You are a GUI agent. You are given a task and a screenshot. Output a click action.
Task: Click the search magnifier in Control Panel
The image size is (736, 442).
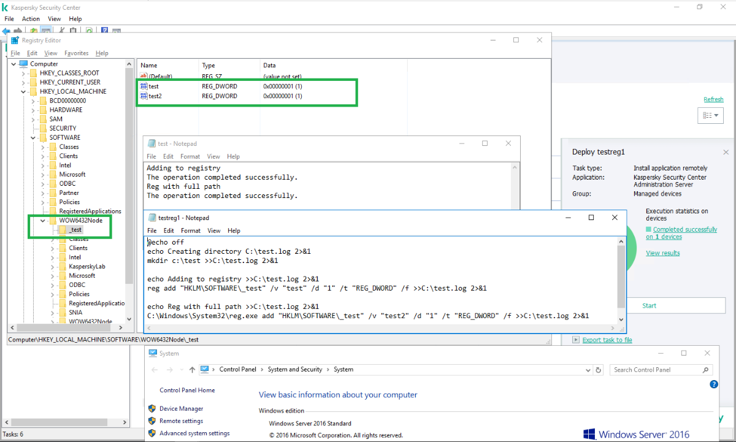(706, 370)
